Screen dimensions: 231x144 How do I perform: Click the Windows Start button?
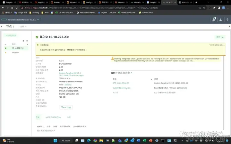click(55, 140)
